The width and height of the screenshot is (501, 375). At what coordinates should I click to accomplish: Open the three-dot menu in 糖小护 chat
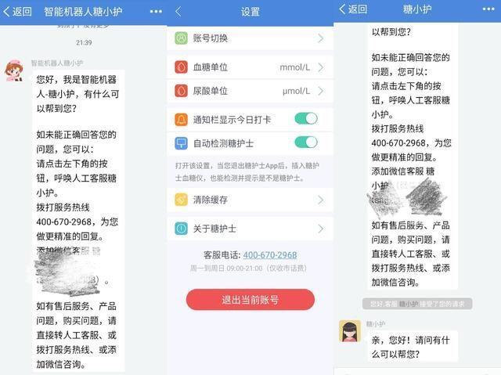(488, 9)
